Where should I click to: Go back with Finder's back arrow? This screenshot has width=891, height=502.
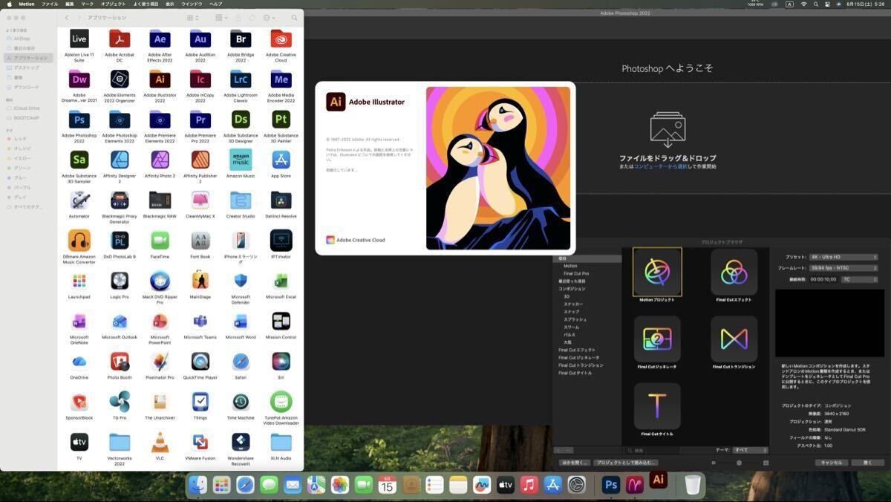coord(67,18)
